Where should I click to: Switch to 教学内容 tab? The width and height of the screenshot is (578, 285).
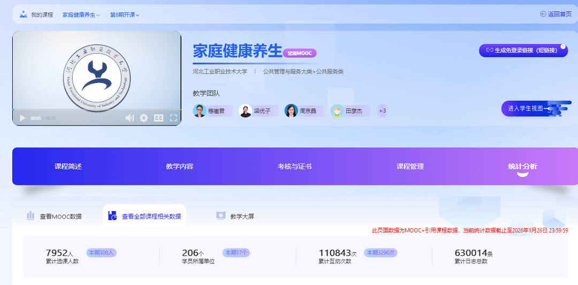(x=179, y=167)
